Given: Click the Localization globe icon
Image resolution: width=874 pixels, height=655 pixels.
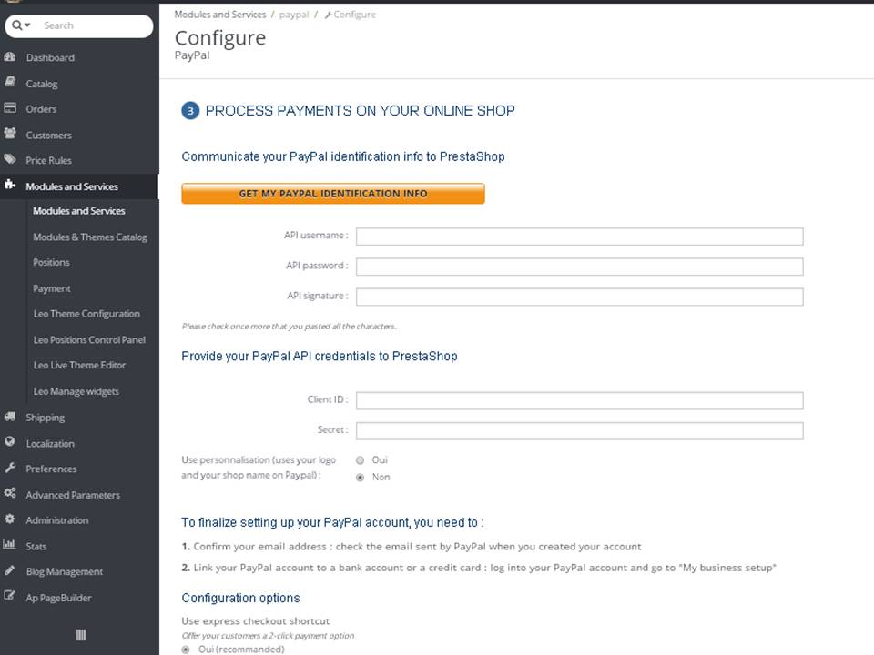Looking at the screenshot, I should coord(10,442).
